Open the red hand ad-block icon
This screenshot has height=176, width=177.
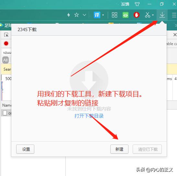tap(137, 15)
